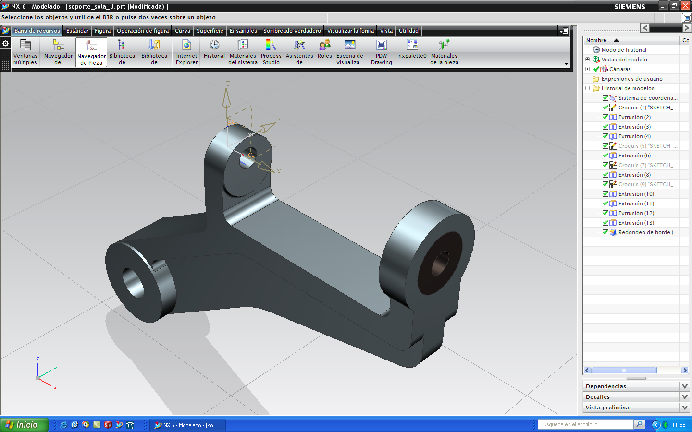Click media player quick launch icon in taskbar
Image resolution: width=692 pixels, height=432 pixels.
pos(86,425)
